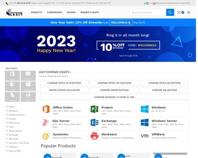Click the VMWare vm logo icon
This screenshot has height=158, width=198.
click(145, 136)
